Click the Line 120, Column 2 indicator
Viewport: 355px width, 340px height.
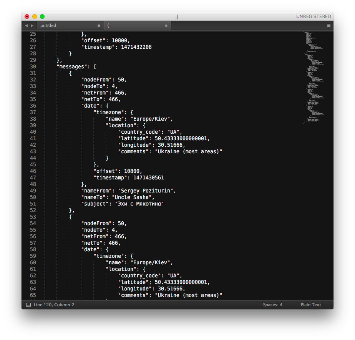pyautogui.click(x=54, y=305)
